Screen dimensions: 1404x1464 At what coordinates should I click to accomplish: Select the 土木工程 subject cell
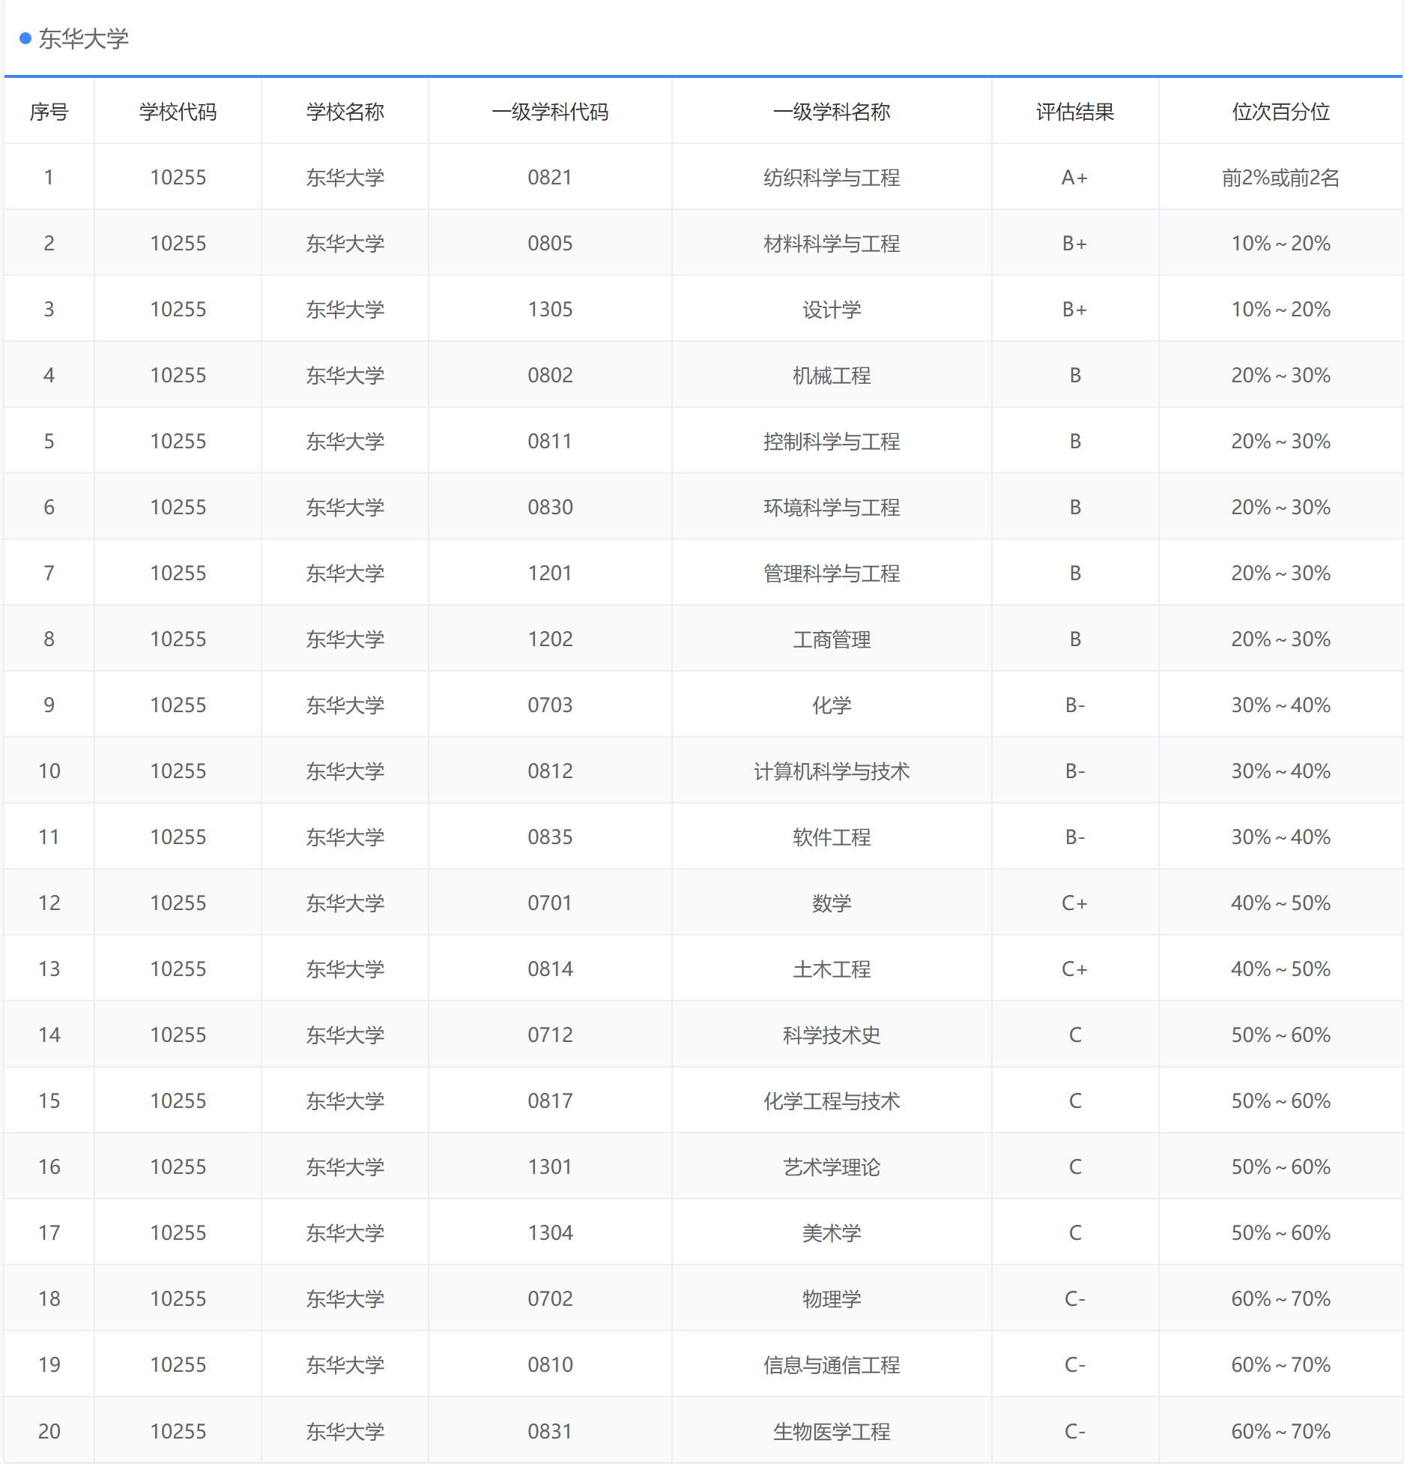(x=832, y=969)
